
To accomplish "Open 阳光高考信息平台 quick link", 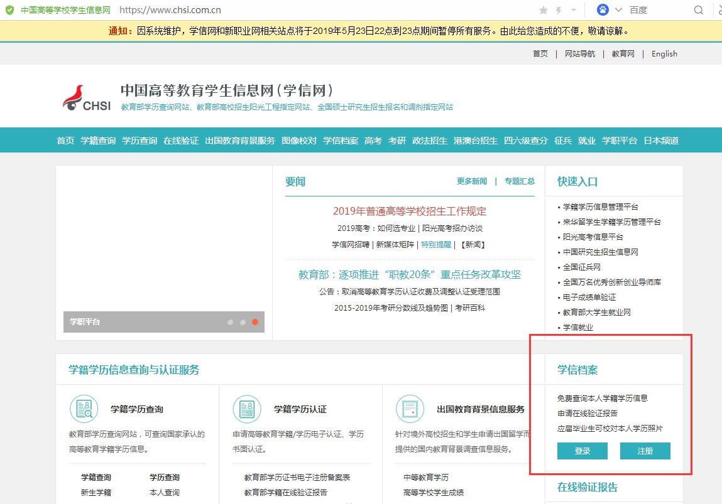I will click(593, 237).
